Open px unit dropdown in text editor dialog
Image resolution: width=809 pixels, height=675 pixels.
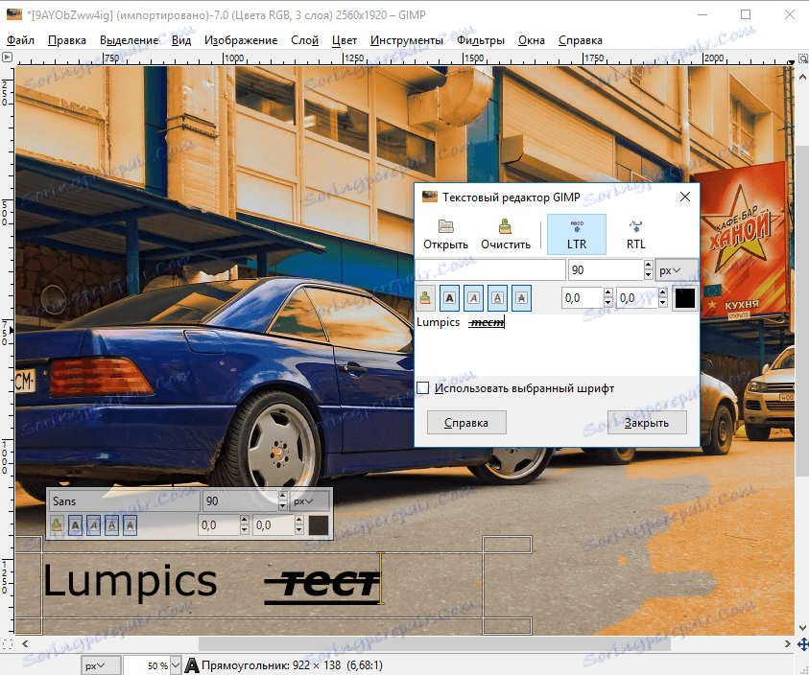pyautogui.click(x=676, y=271)
